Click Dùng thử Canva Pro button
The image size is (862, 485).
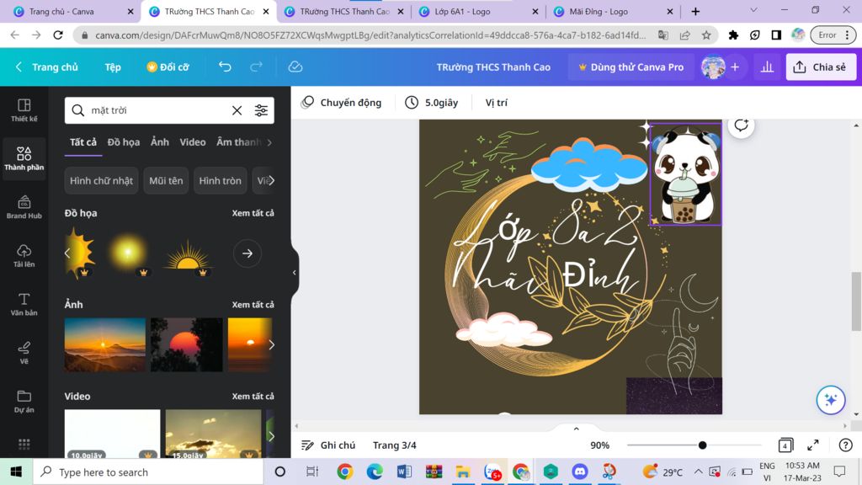pos(631,67)
